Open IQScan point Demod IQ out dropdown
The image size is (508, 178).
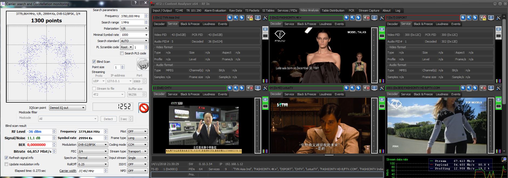click(67, 108)
